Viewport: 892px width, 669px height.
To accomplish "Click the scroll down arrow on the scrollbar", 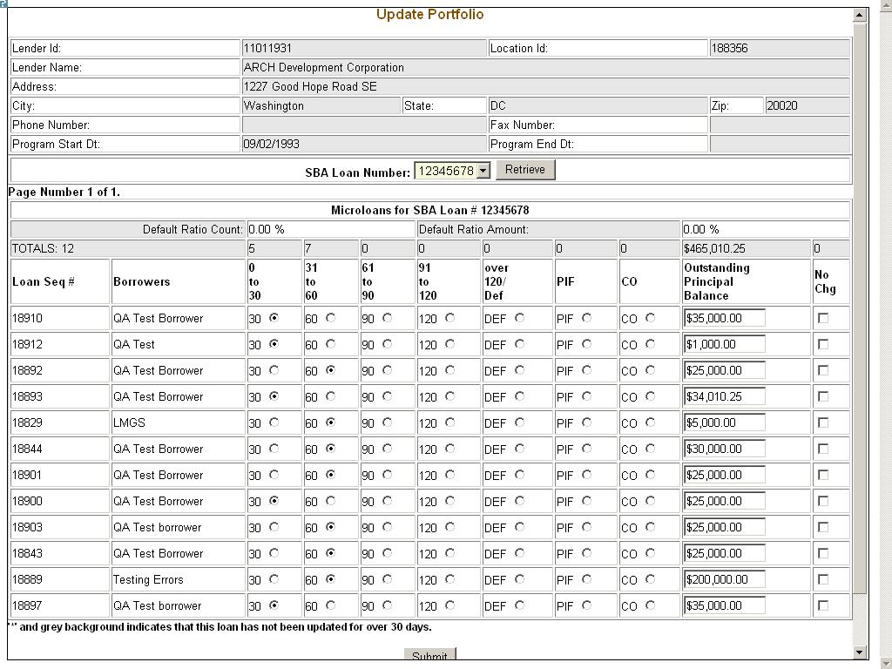I will (x=861, y=652).
